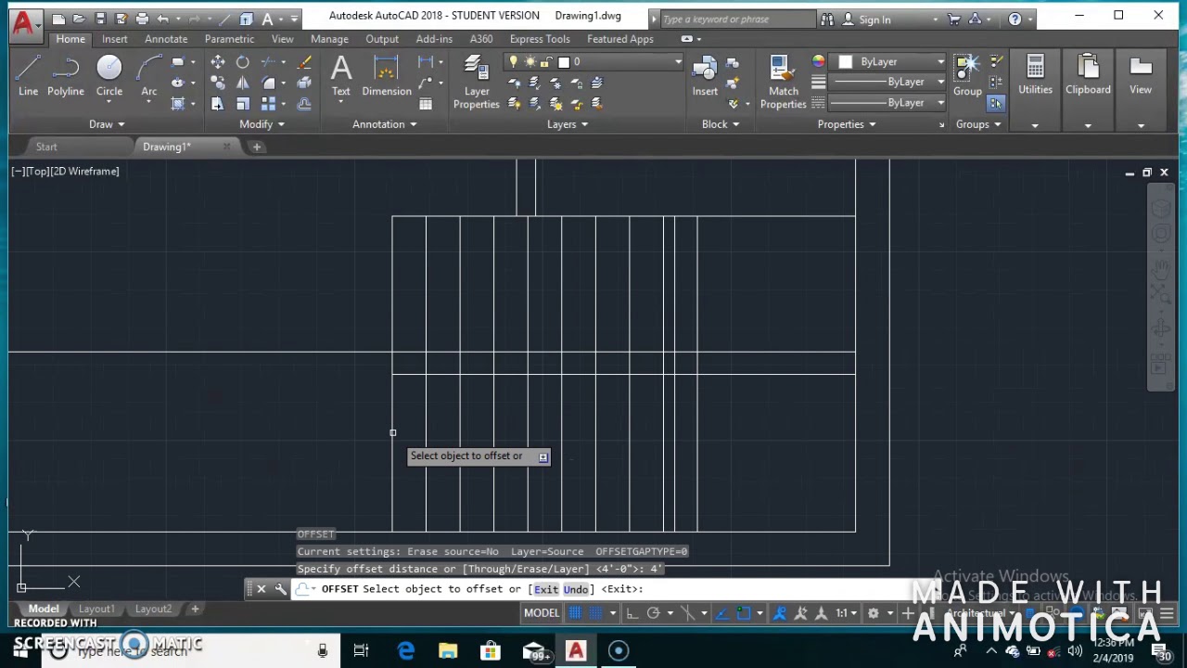Choose the Exit option in command line
Screen dimensions: 1187x668
[546, 589]
